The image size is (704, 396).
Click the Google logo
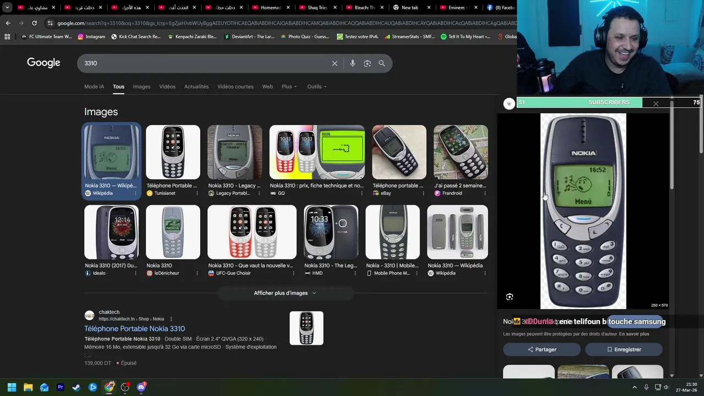coord(43,63)
